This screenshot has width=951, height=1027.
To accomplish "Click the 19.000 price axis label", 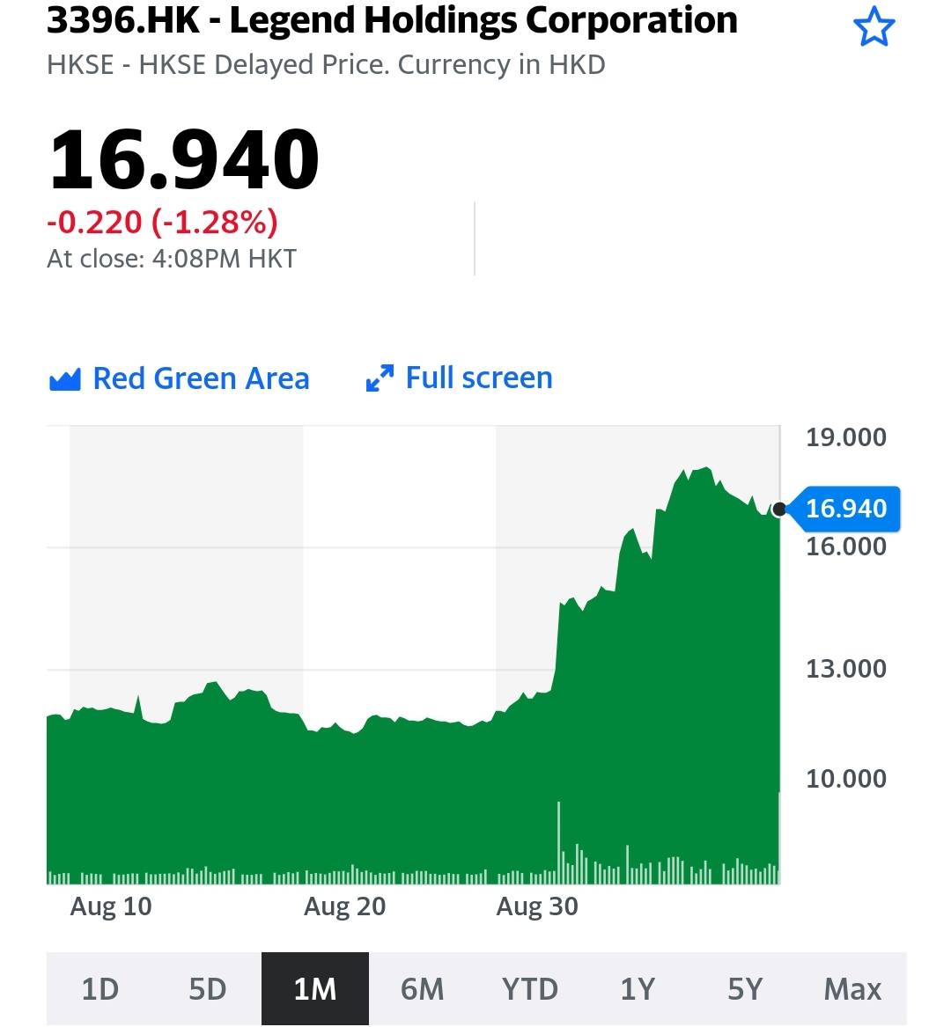I will (x=846, y=436).
